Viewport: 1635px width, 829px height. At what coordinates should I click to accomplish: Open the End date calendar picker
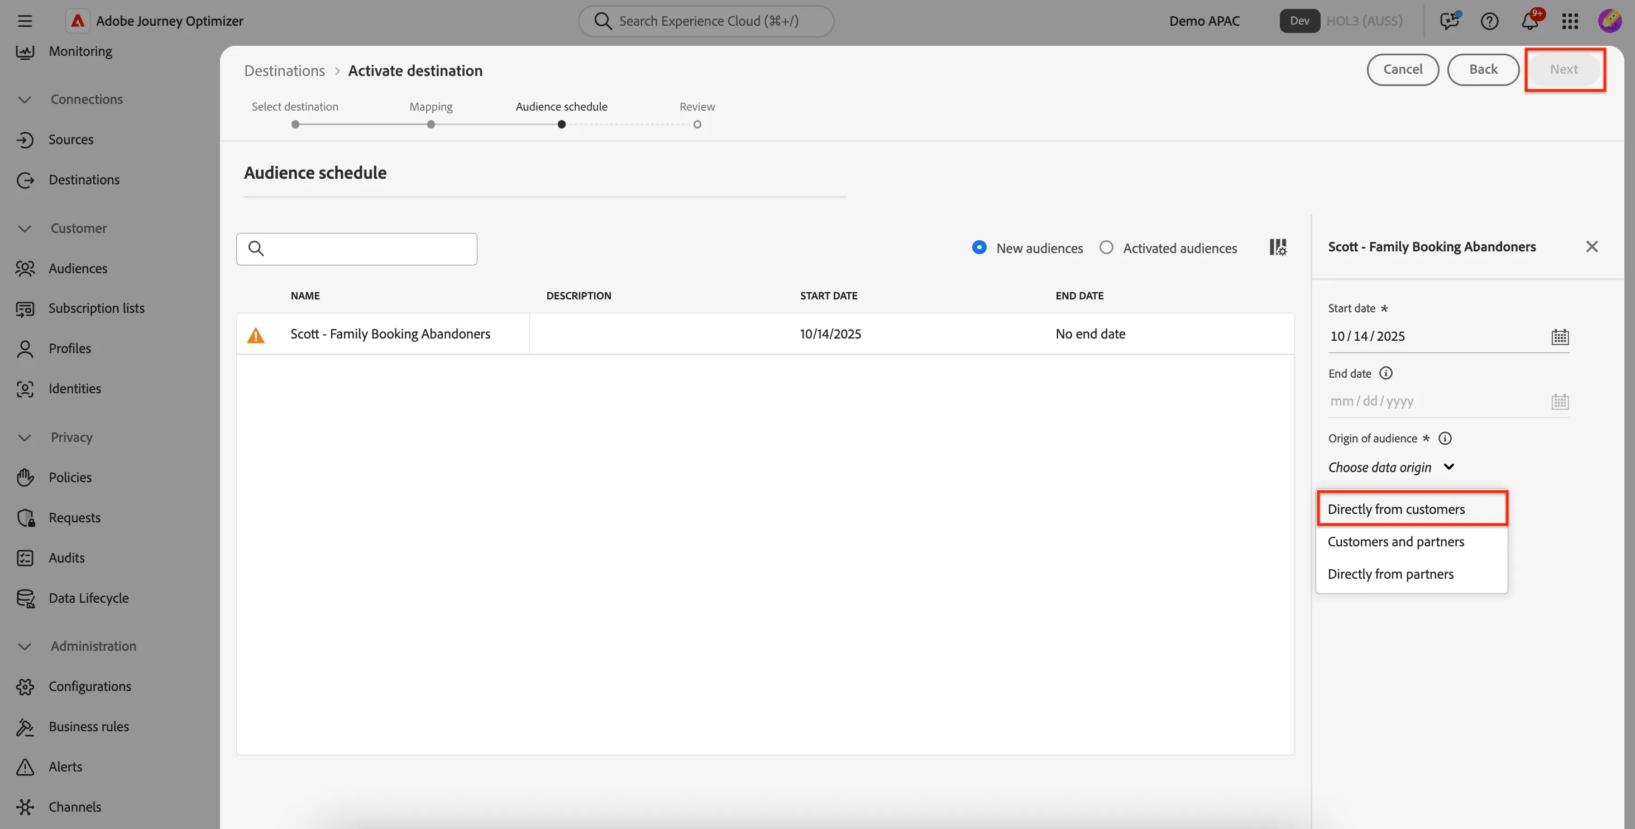tap(1560, 401)
